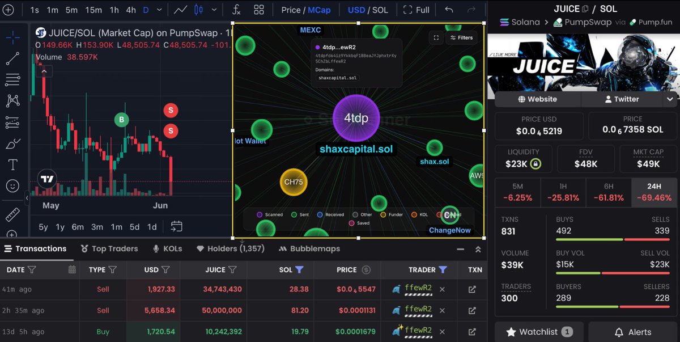Click the central purple 4tdp wallet bubble
The width and height of the screenshot is (680, 342).
coord(356,118)
